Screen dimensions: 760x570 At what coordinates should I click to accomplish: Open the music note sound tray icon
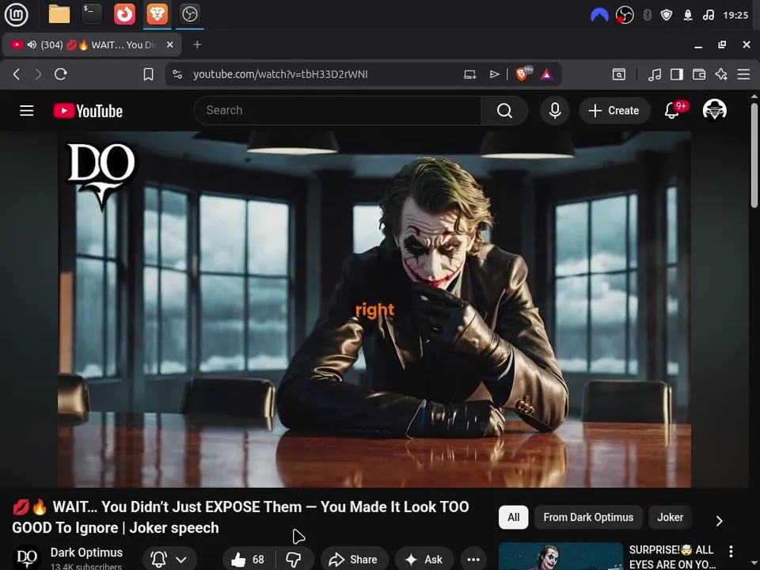[708, 15]
